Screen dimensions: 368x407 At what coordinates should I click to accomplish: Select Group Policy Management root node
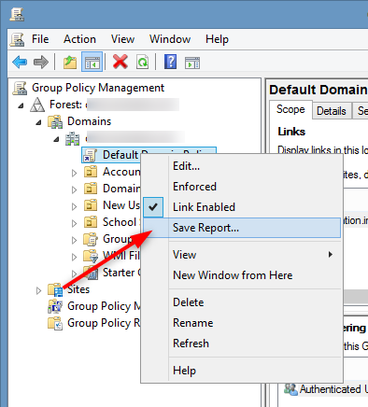[x=98, y=88]
